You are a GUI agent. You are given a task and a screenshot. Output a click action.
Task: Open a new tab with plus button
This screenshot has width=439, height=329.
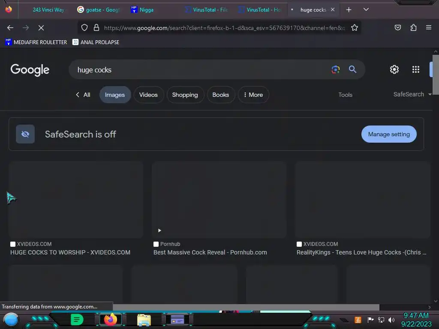coord(349,10)
